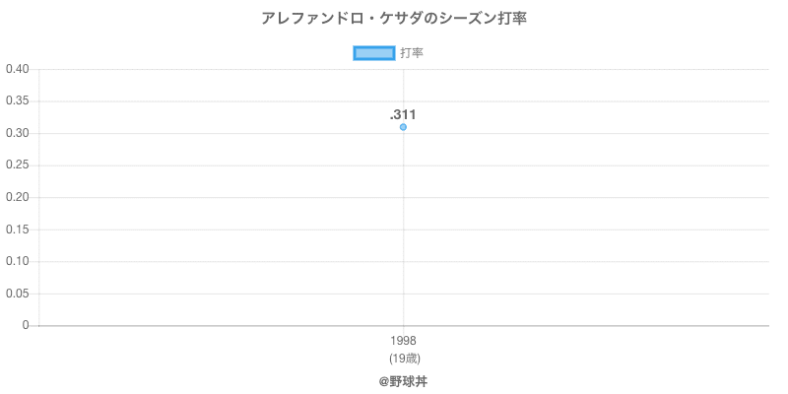Click the 0.40 y-axis label
The image size is (788, 394).
[x=17, y=69]
